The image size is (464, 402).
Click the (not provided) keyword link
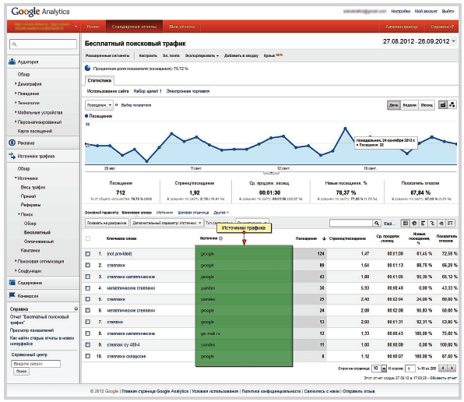click(x=119, y=254)
